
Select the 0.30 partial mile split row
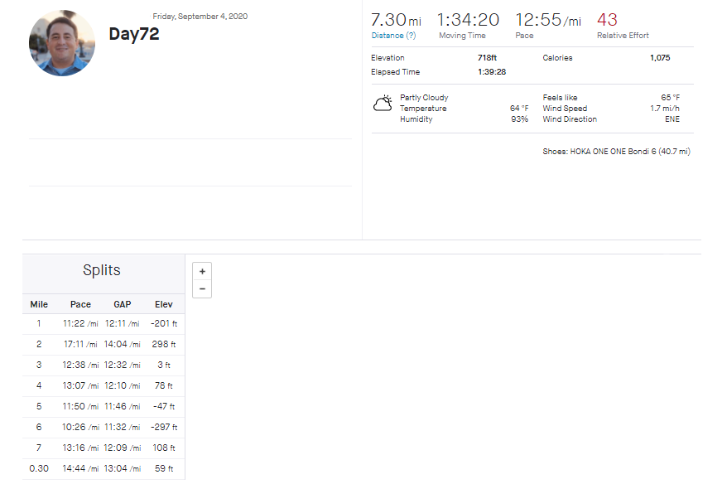[103, 469]
